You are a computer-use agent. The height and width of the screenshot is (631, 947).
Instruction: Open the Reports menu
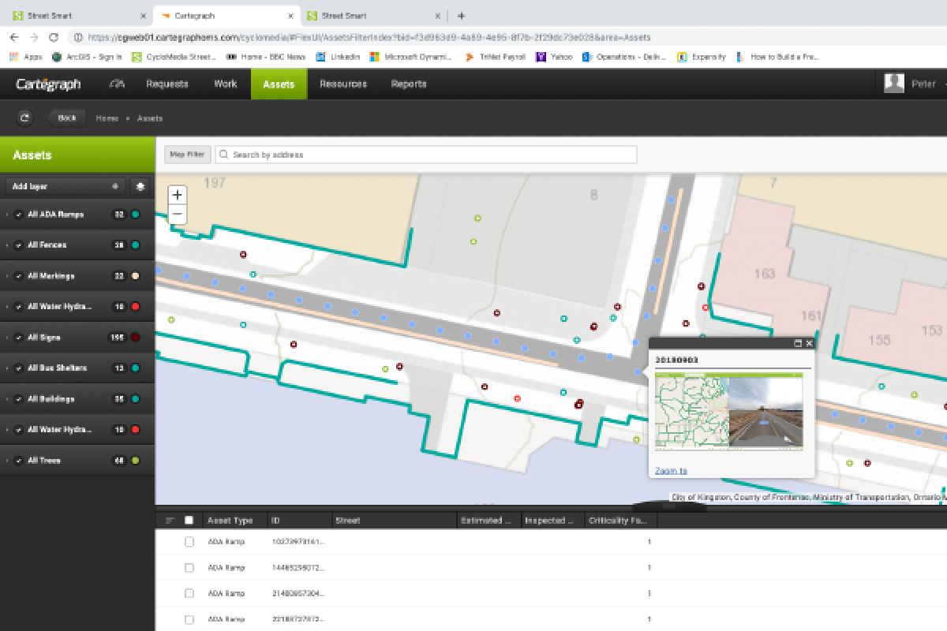coord(409,84)
